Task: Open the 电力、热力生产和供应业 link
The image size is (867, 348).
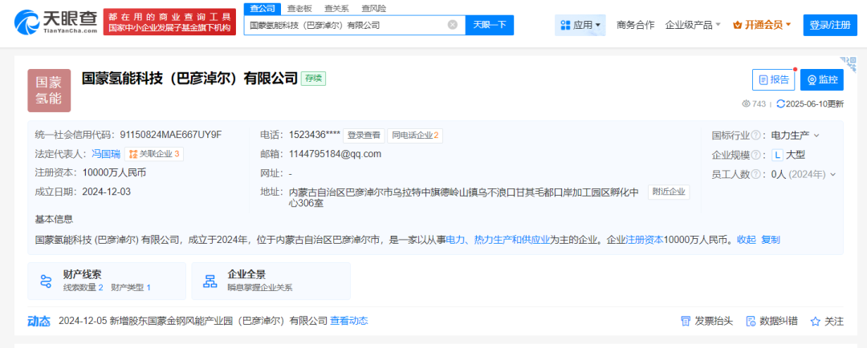Action: (498, 240)
